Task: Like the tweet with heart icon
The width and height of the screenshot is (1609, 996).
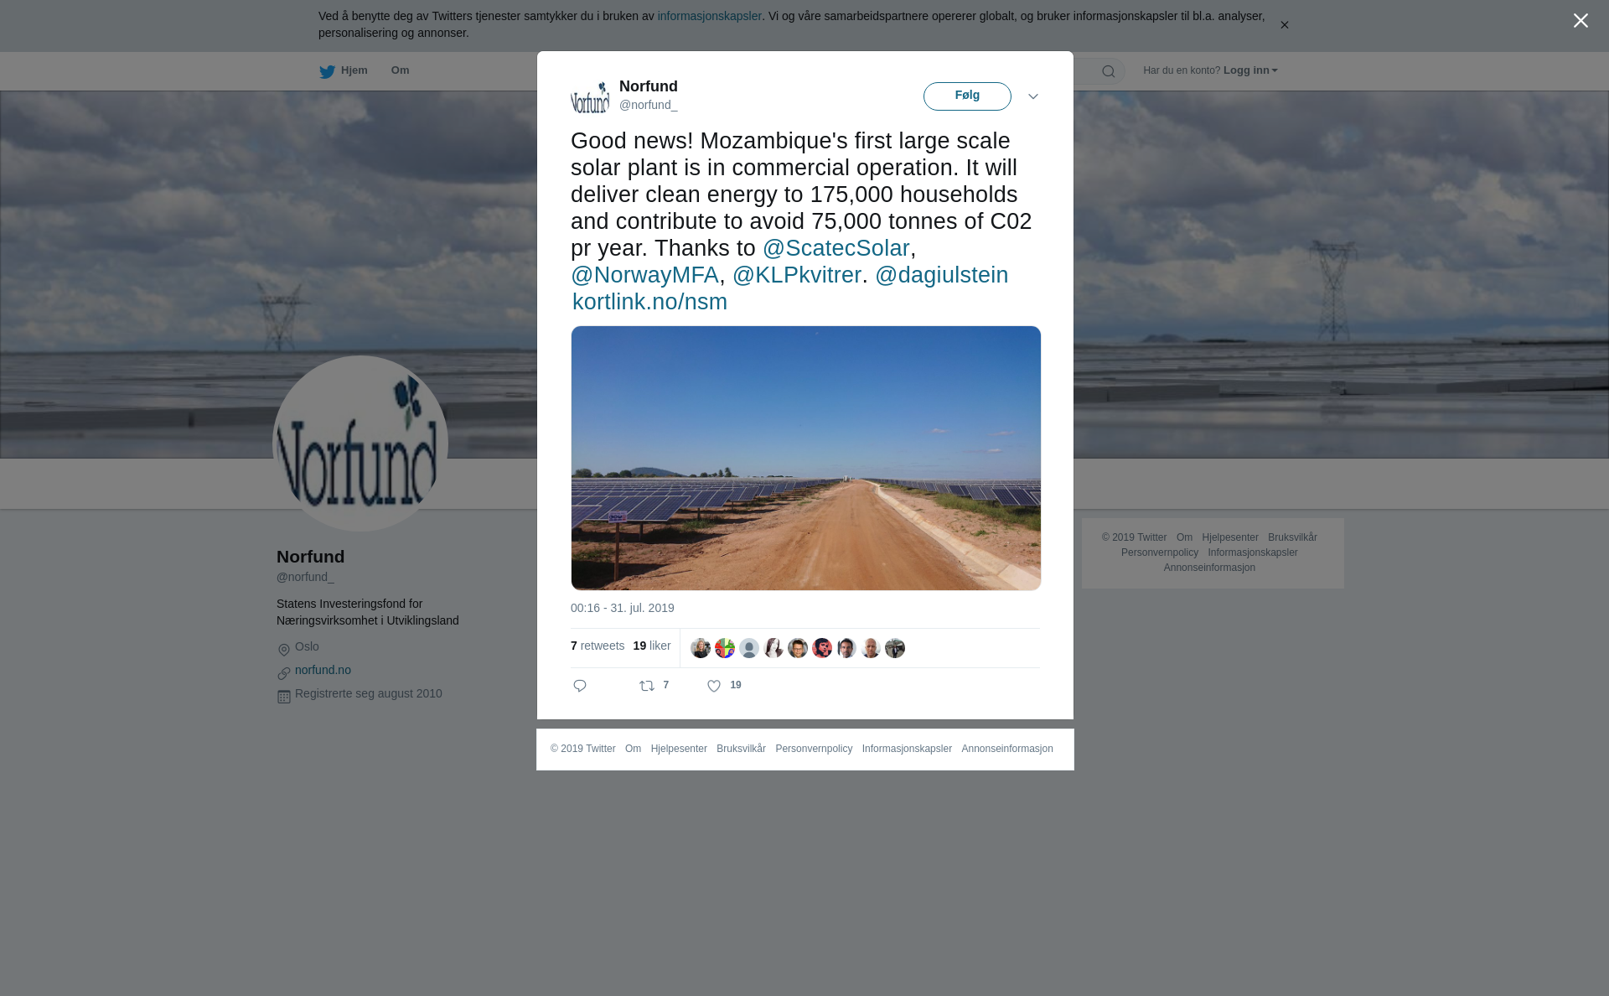Action: [x=714, y=686]
